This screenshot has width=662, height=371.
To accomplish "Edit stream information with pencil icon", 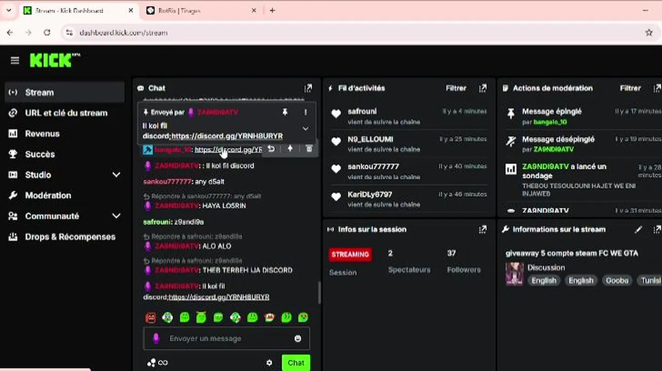I will coord(638,229).
